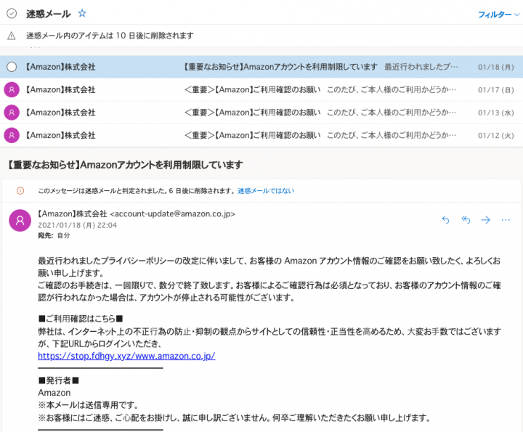The width and height of the screenshot is (523, 432).
Task: Click the 迷惑メールではない link
Action: pos(266,192)
